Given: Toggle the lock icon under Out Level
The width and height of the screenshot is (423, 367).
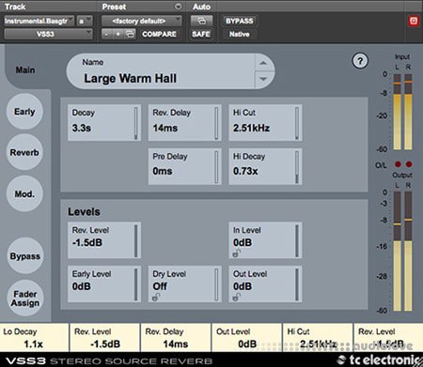Looking at the screenshot, I should [x=237, y=297].
